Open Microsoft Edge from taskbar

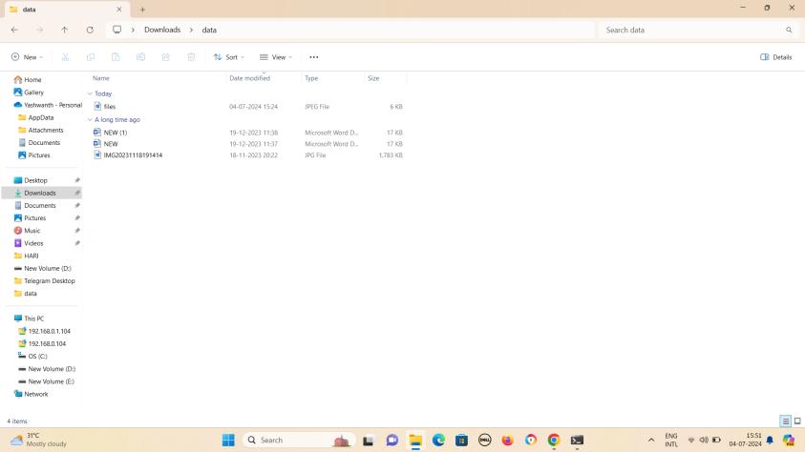(438, 440)
